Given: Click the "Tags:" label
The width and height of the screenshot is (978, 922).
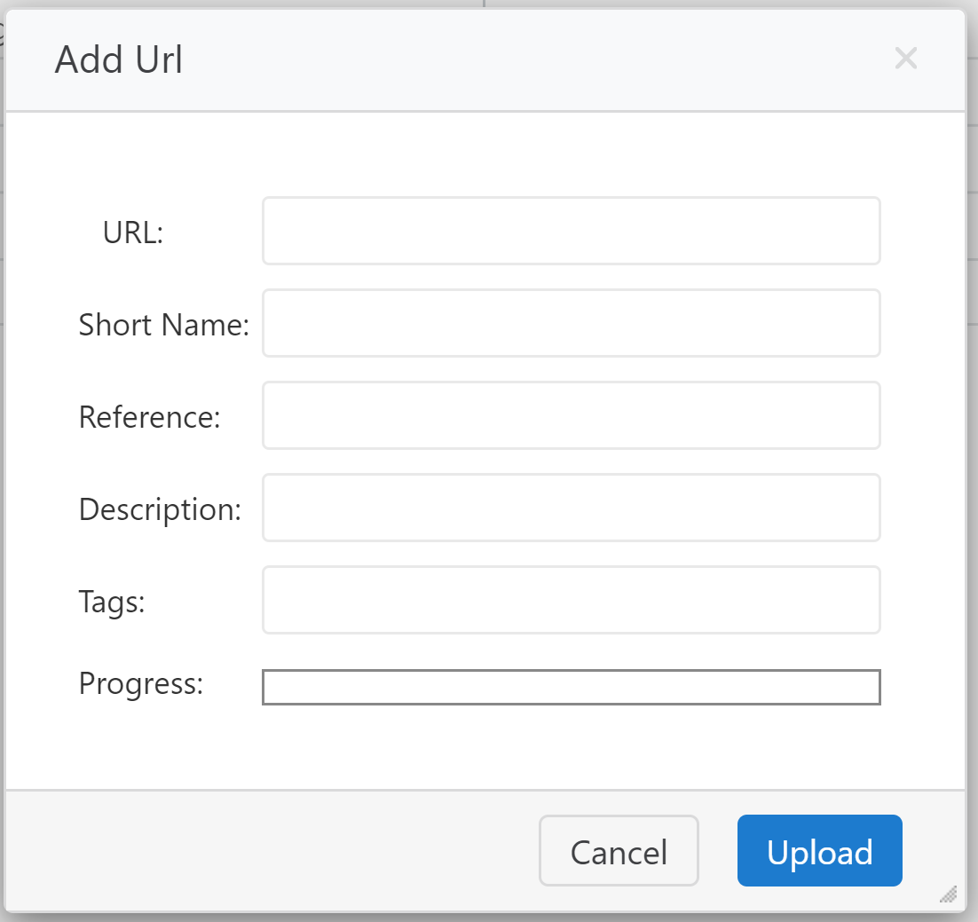Looking at the screenshot, I should 112,603.
